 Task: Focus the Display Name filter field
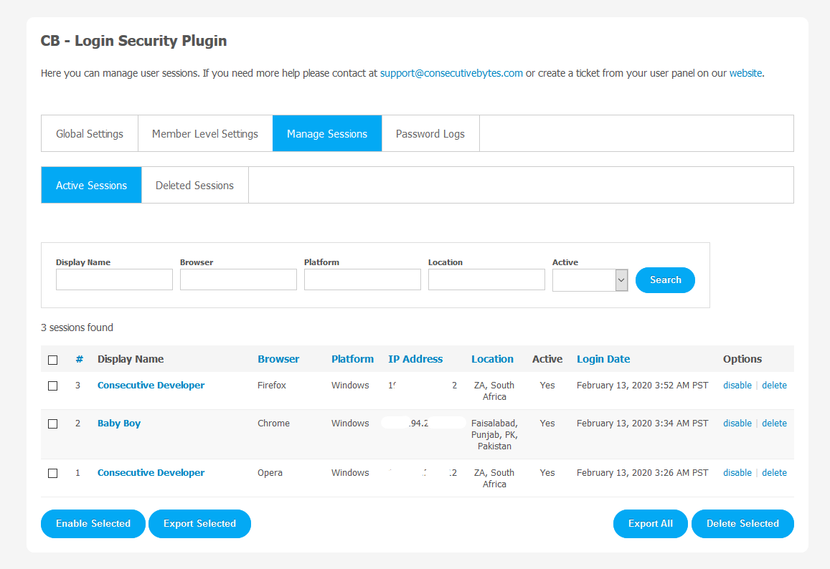click(x=114, y=279)
